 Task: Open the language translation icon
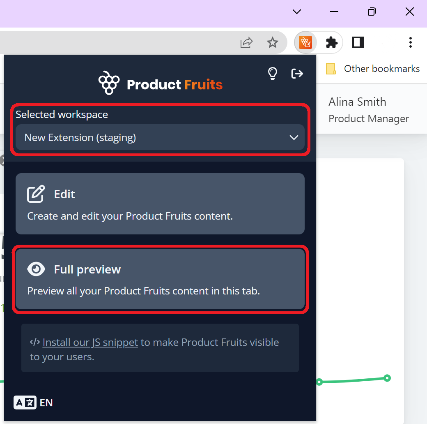pyautogui.click(x=25, y=403)
